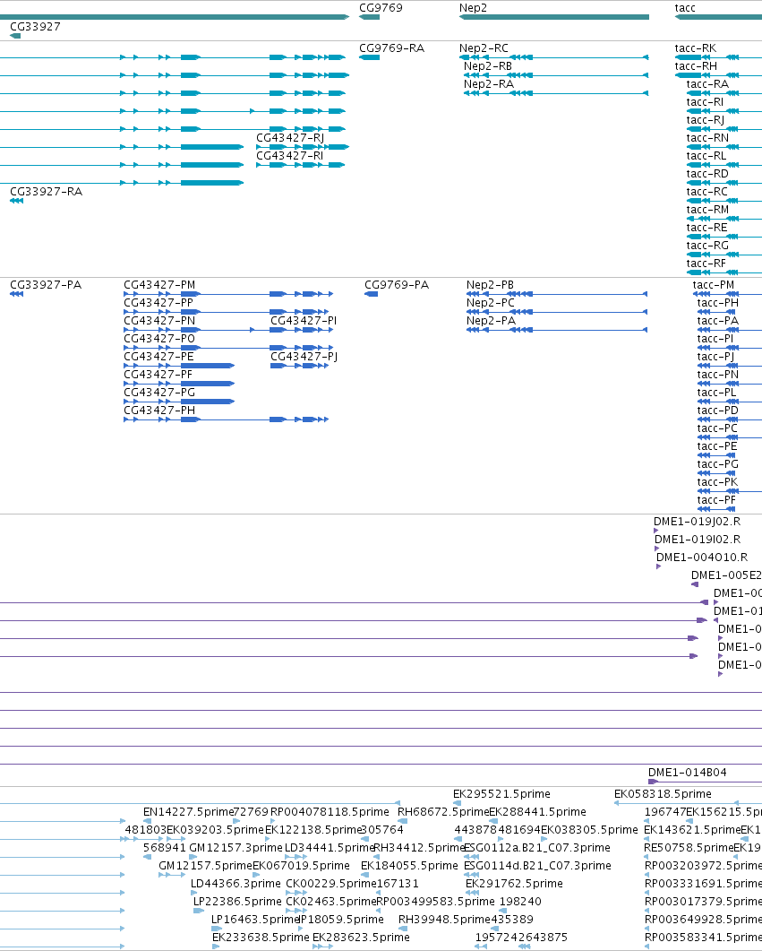This screenshot has width=762, height=951.
Task: Click the EK283623.5prime EST label
Action: (361, 937)
